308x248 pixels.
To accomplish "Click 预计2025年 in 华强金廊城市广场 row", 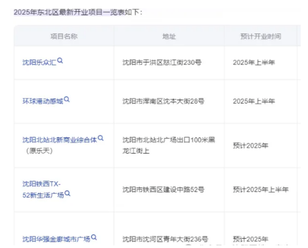I will (250, 239).
